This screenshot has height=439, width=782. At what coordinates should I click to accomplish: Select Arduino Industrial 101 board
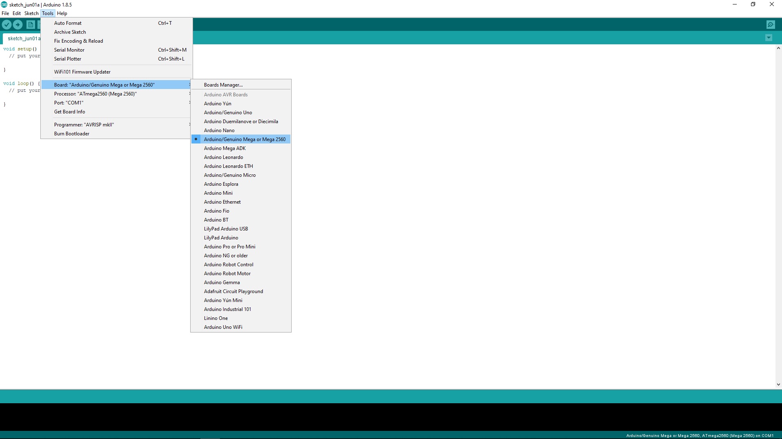tap(241, 309)
